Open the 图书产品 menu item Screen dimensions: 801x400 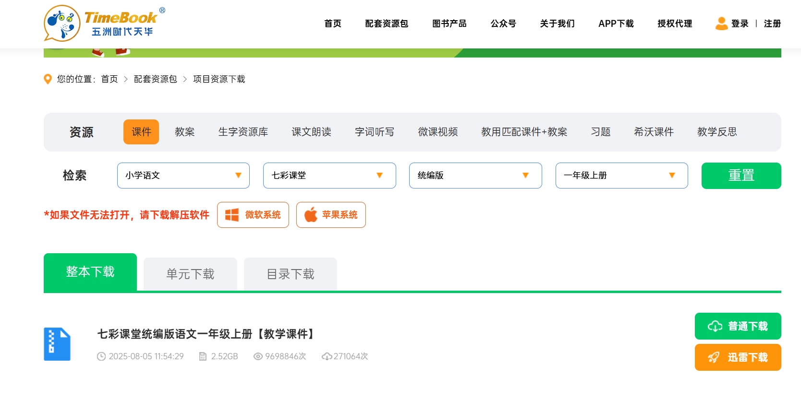[x=449, y=24]
